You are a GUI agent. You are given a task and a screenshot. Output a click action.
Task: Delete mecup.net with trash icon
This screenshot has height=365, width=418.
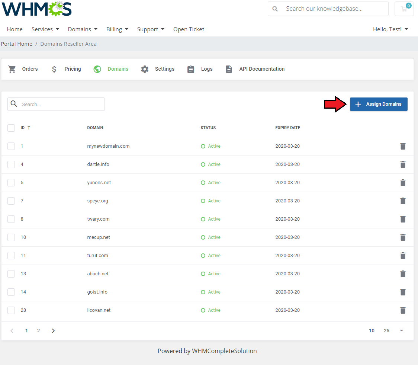pyautogui.click(x=403, y=237)
